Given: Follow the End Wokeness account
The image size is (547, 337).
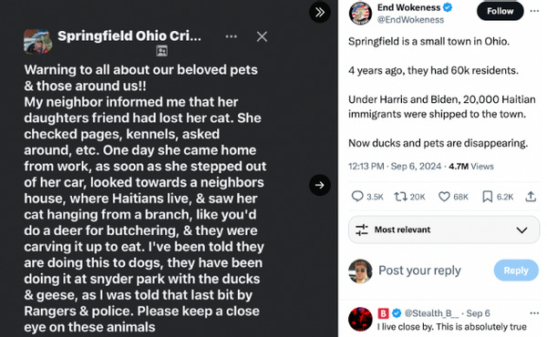Looking at the screenshot, I should click(500, 11).
